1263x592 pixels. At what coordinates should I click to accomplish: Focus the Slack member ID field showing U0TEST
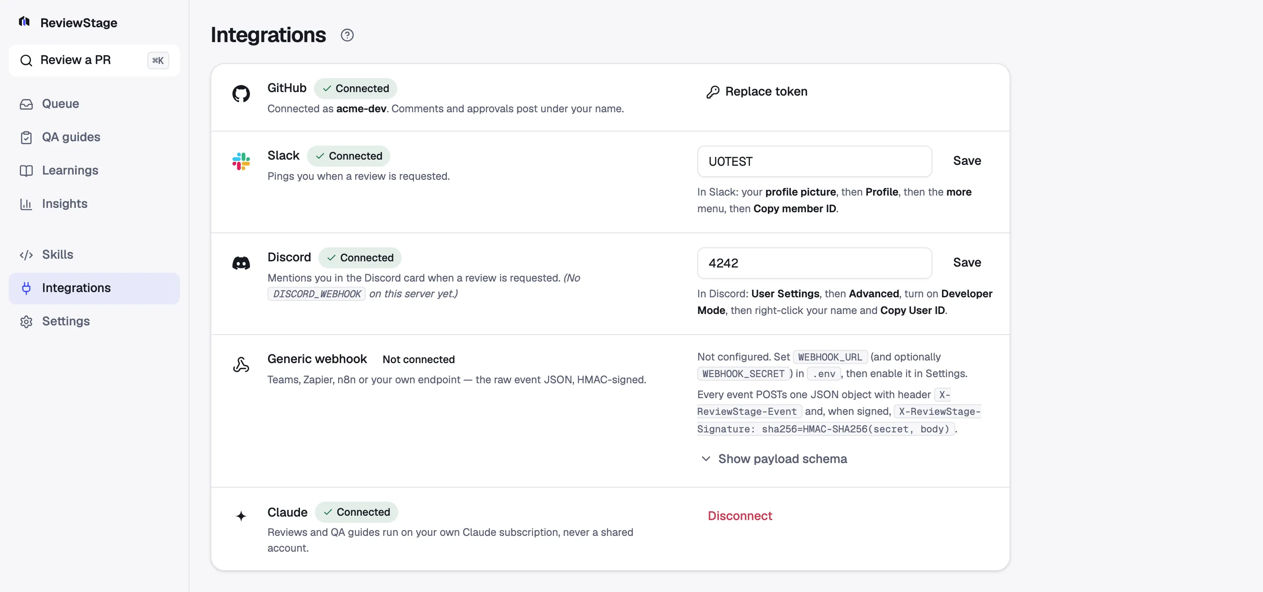(x=814, y=161)
